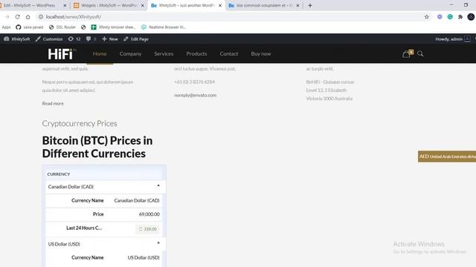Open the Products menu item
The image size is (476, 267).
(196, 54)
